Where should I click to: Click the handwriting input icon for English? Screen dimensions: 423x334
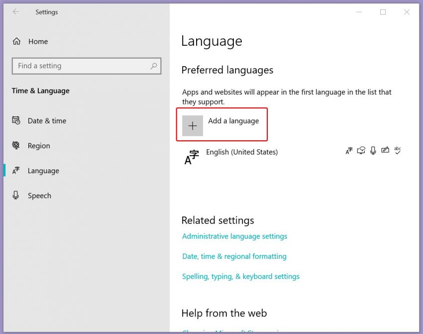385,150
